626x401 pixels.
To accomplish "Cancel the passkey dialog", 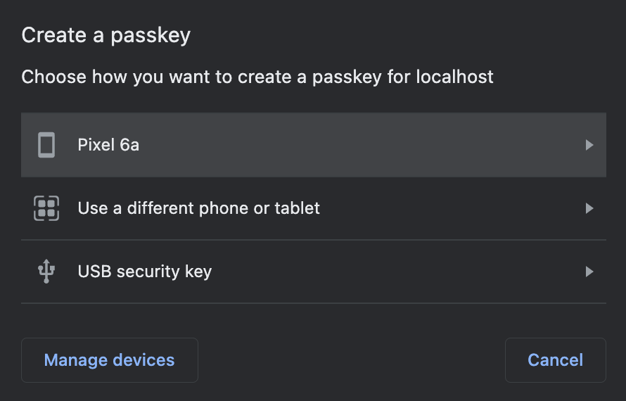I will click(x=555, y=360).
